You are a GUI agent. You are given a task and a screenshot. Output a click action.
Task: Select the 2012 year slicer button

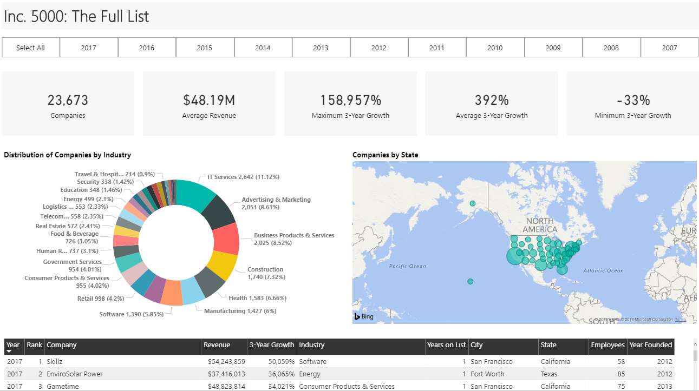click(x=379, y=48)
